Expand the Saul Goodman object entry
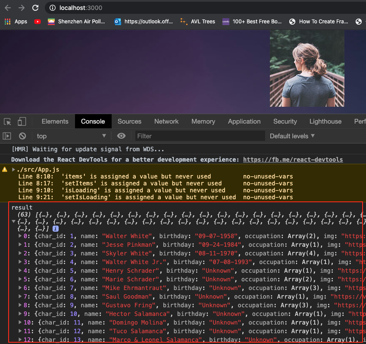Viewport: 366px width, 344px height. (x=20, y=296)
